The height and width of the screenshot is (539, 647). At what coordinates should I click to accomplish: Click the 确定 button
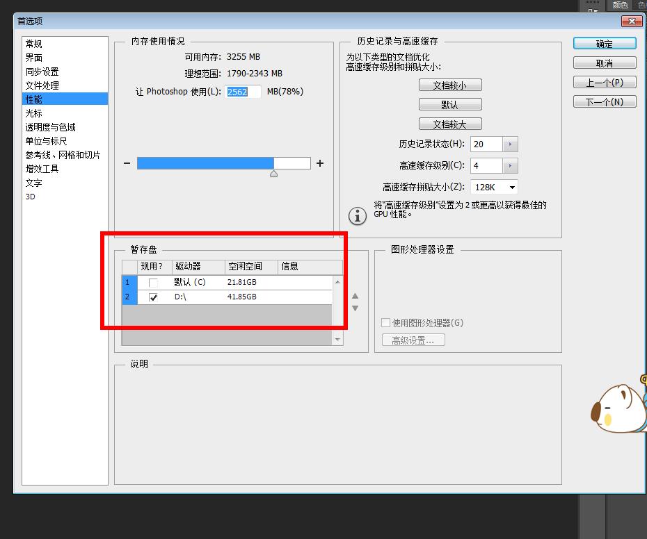point(603,43)
